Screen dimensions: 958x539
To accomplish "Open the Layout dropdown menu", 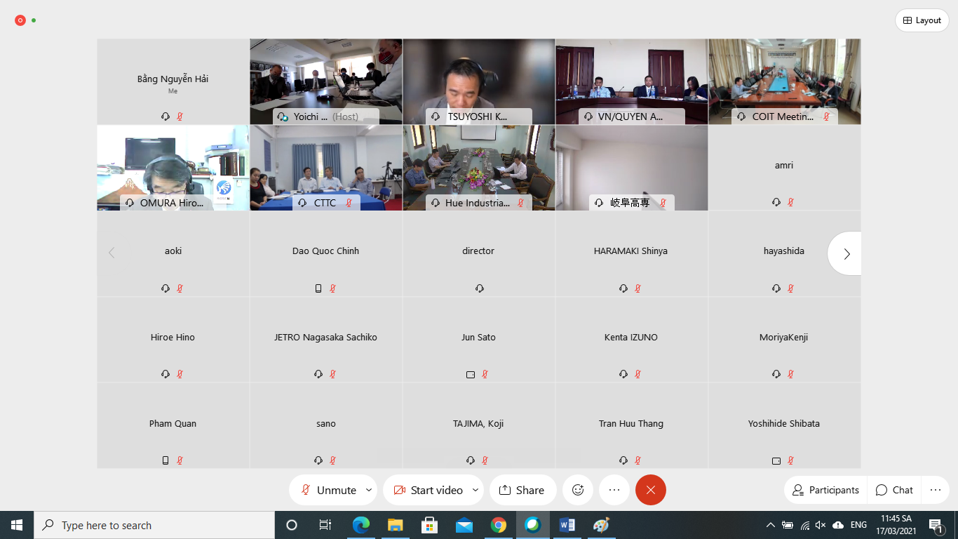I will 922,20.
